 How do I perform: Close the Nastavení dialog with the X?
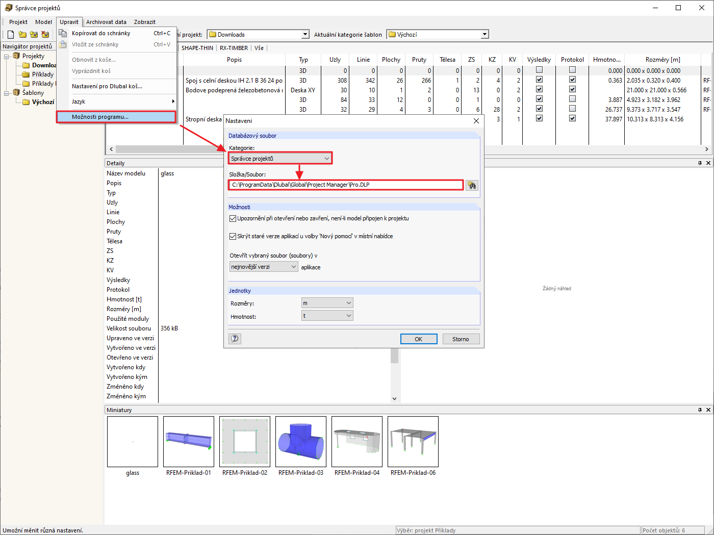[476, 121]
